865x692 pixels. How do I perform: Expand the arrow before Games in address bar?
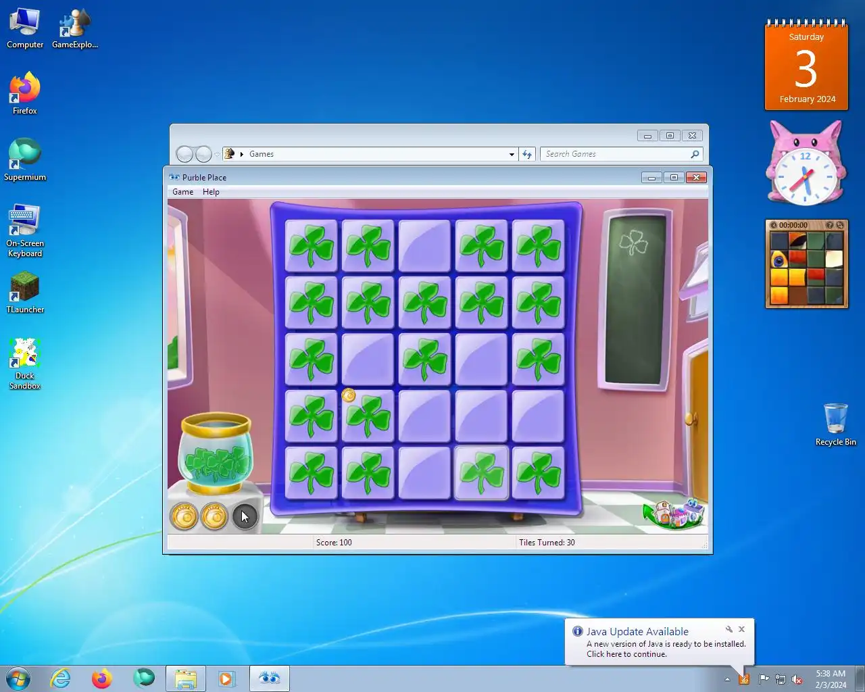pyautogui.click(x=241, y=154)
